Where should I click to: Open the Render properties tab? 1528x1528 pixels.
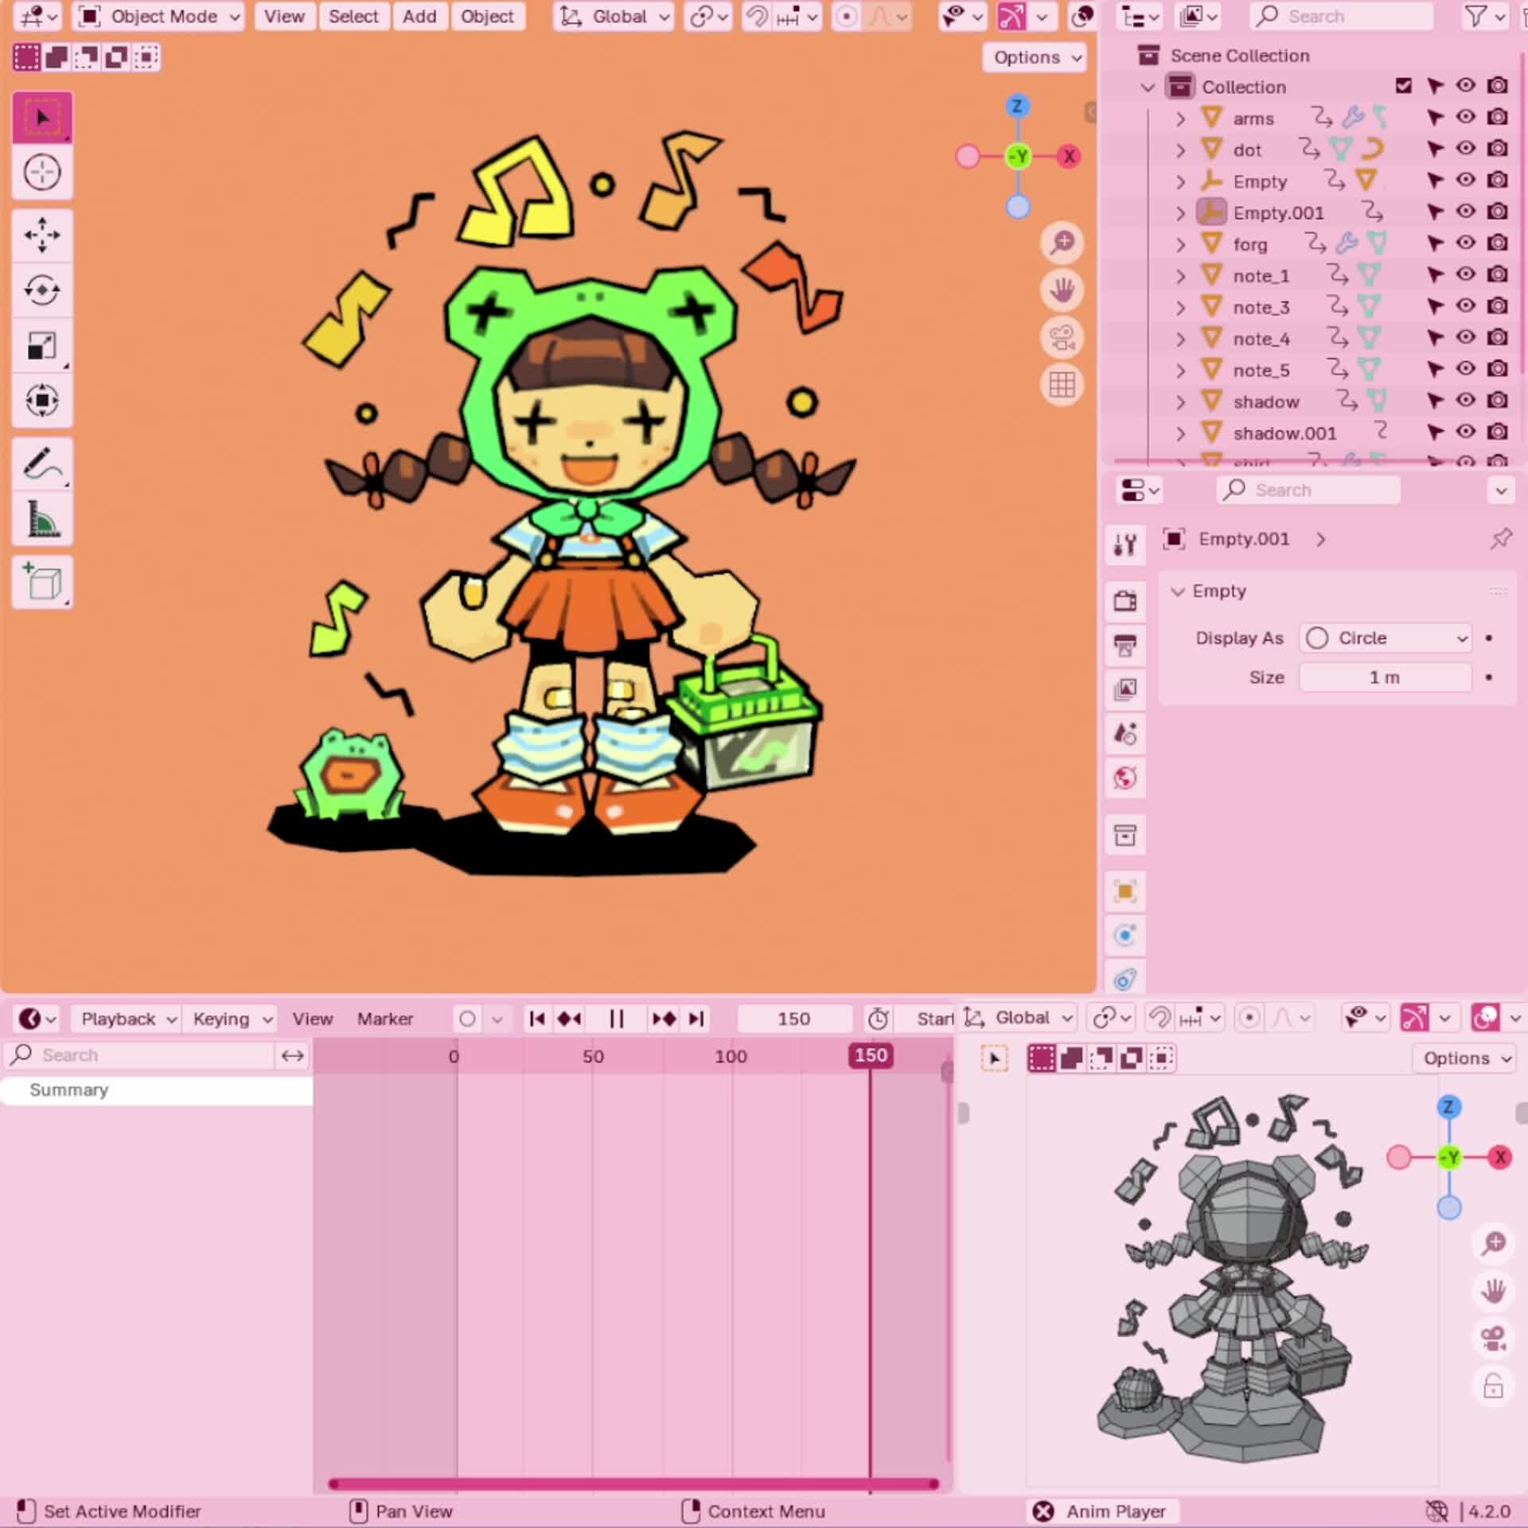pyautogui.click(x=1125, y=601)
